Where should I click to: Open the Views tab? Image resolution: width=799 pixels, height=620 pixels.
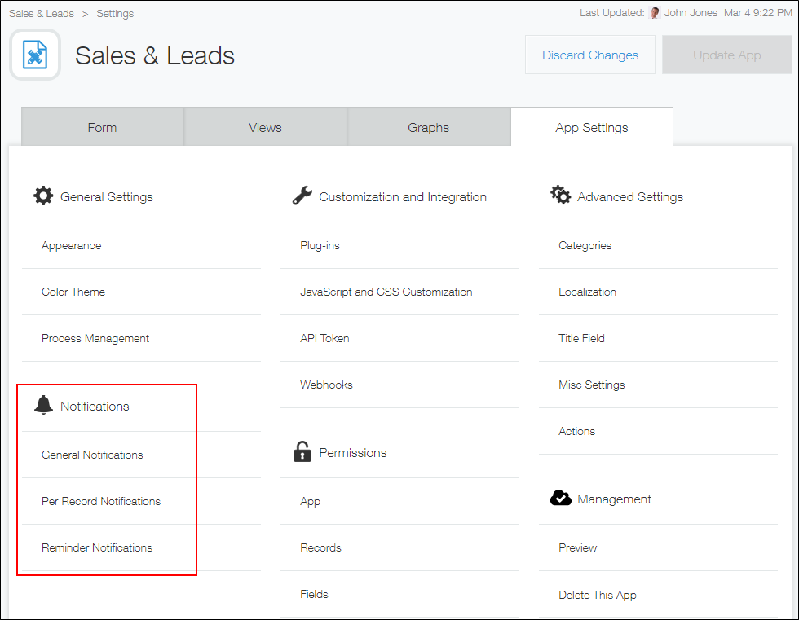(x=265, y=127)
